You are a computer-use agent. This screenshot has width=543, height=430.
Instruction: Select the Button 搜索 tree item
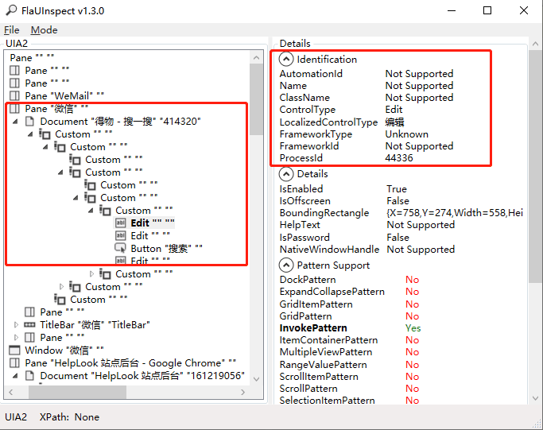pyautogui.click(x=166, y=249)
